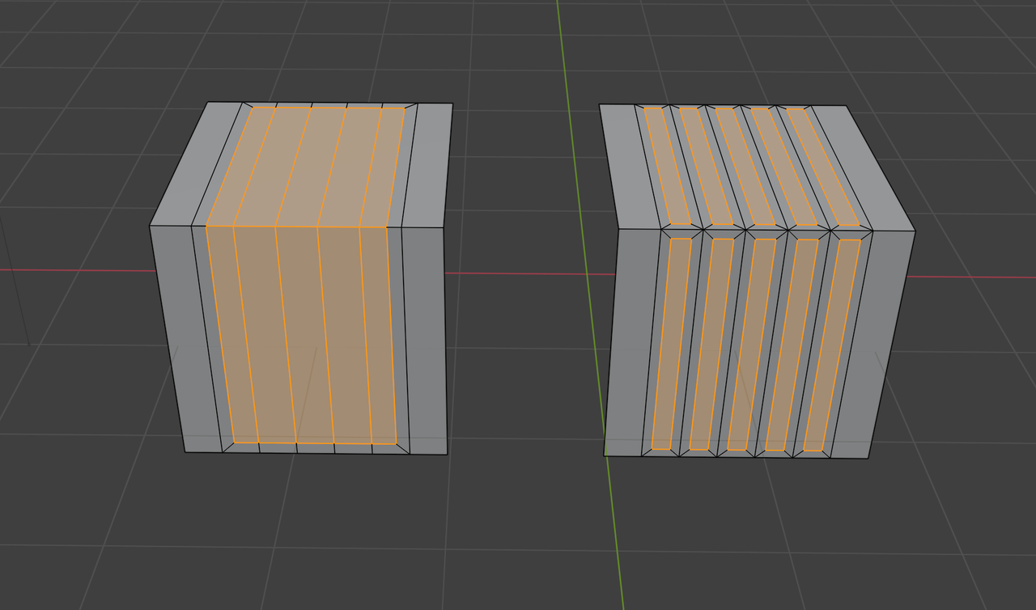
Task: Select left cube's rightmost gray top face
Action: 428,166
